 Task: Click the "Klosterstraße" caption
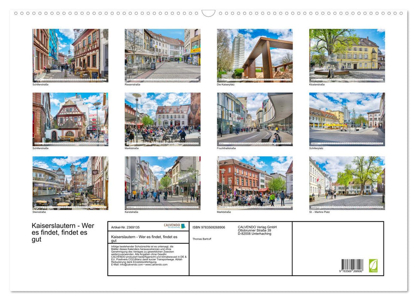click(x=317, y=84)
